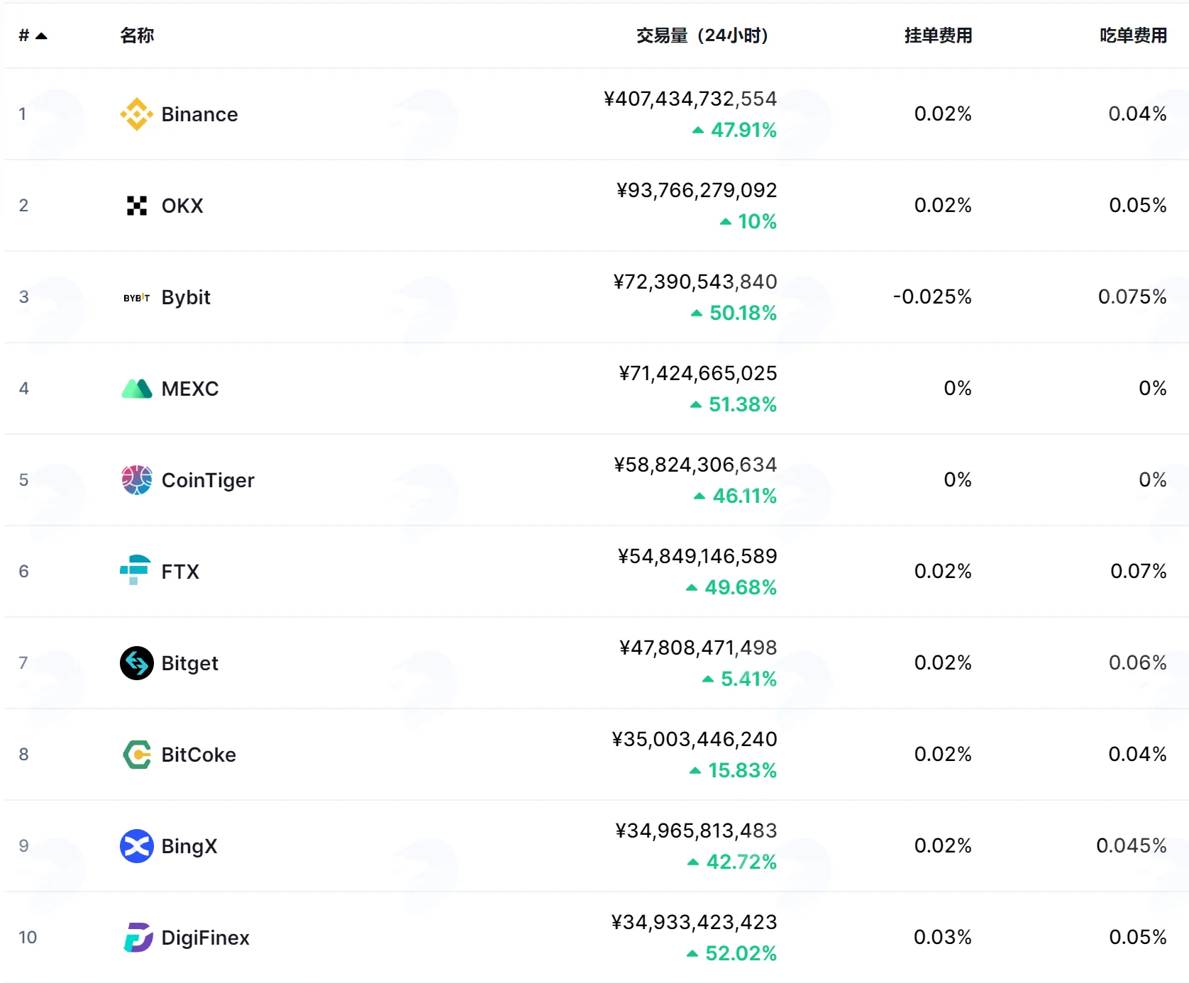Select the rank 4 row number
Image resolution: width=1189 pixels, height=983 pixels.
point(24,389)
